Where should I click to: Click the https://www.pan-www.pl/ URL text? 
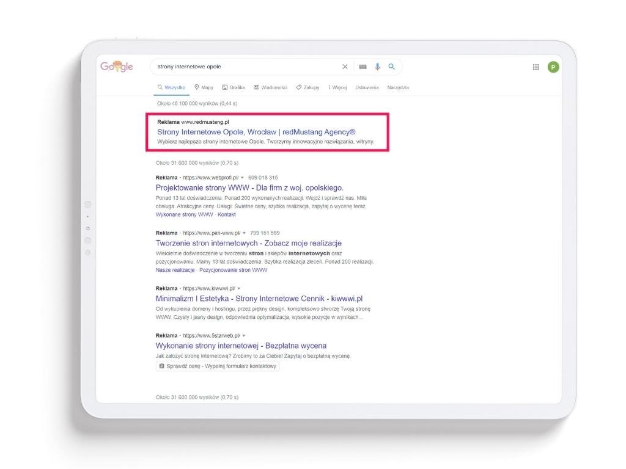click(x=212, y=233)
